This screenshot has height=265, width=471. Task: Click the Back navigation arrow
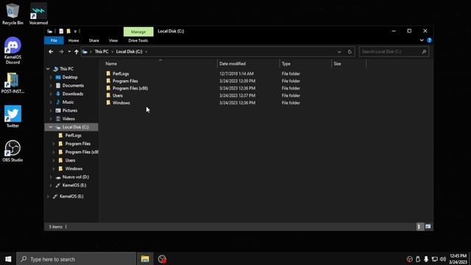coord(51,52)
